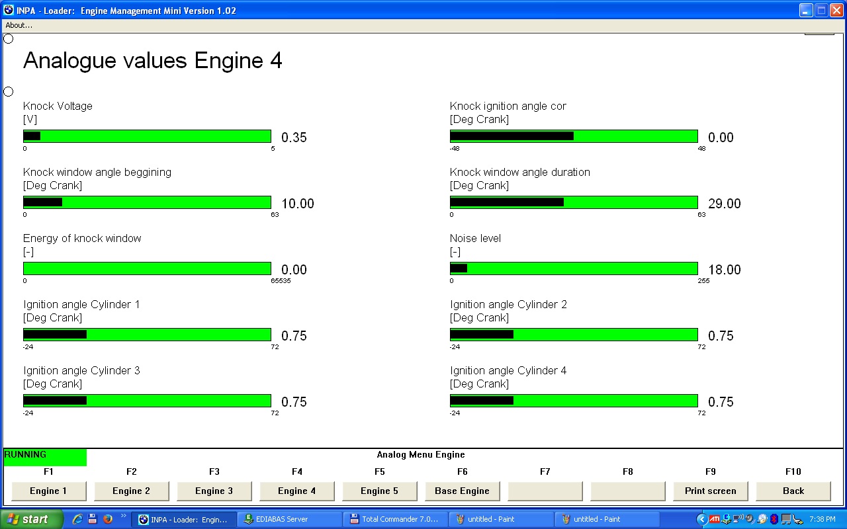Open Internet Explorer from Quick Launch
The width and height of the screenshot is (847, 529).
point(77,519)
